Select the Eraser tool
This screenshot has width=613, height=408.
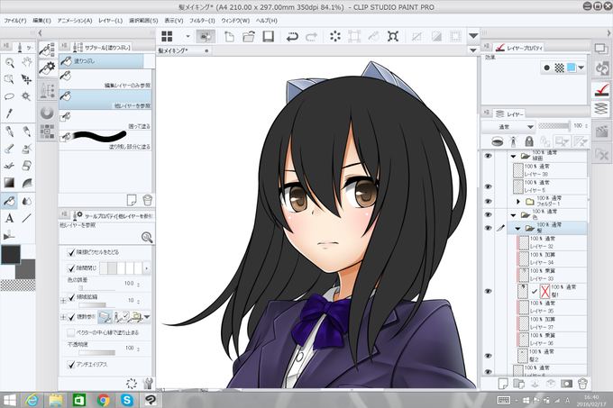[x=26, y=166]
